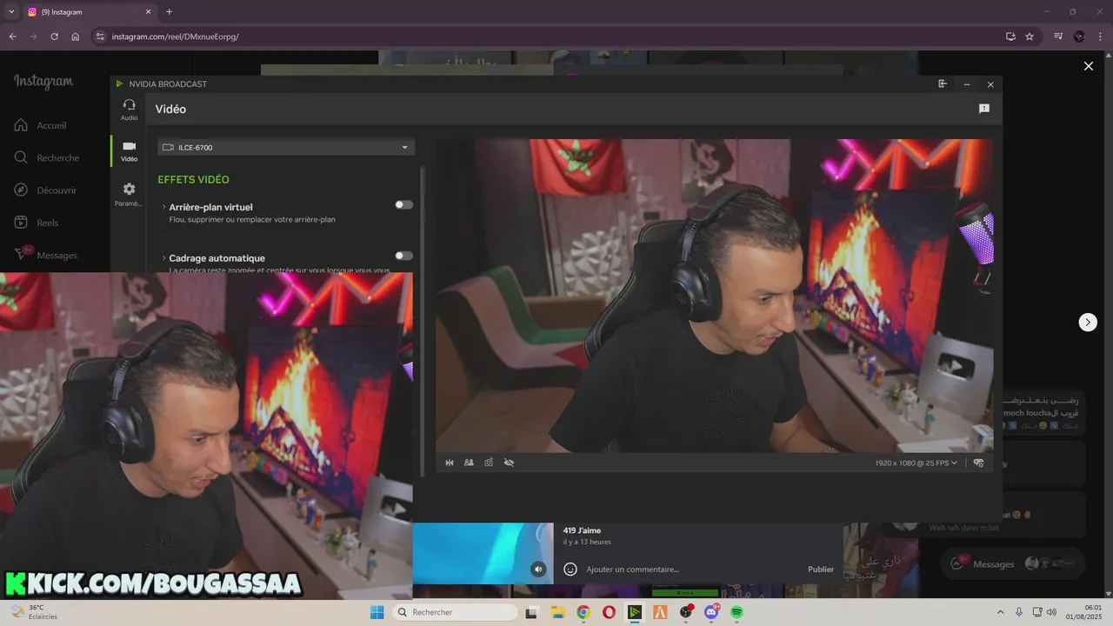This screenshot has width=1113, height=626.
Task: Open the floating Messages pill at bottom right
Action: click(1013, 564)
